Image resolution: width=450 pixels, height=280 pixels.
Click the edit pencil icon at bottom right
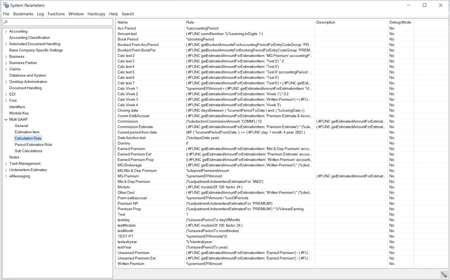click(444, 275)
